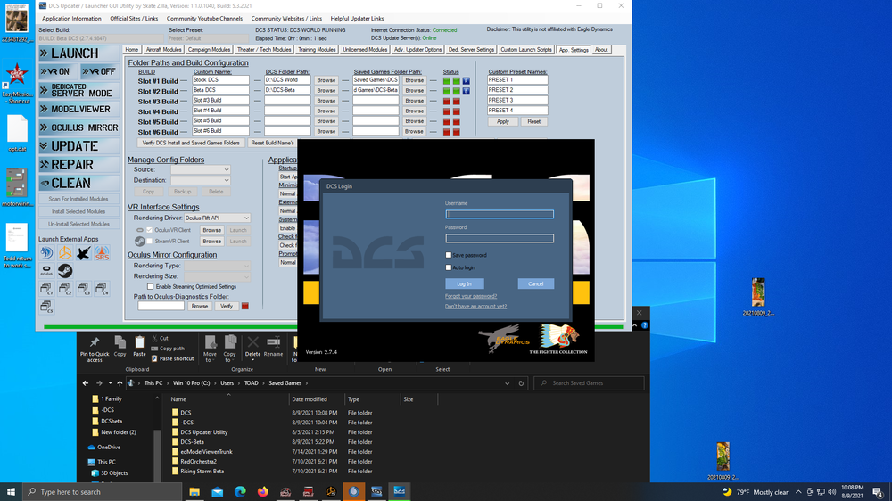The image size is (892, 501).
Task: Toggle the OculusVR Client checkbox
Action: [150, 230]
